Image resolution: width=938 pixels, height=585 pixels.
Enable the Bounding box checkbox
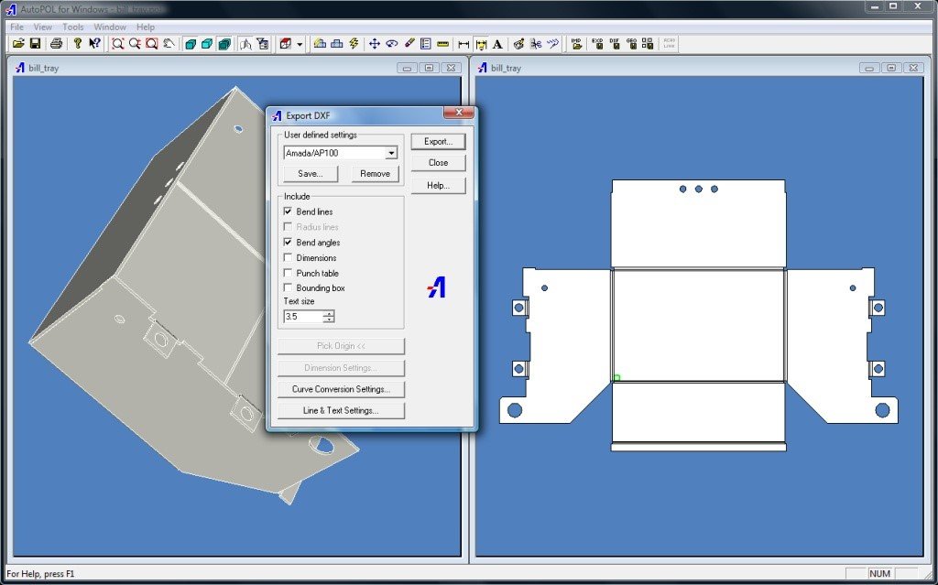click(288, 287)
